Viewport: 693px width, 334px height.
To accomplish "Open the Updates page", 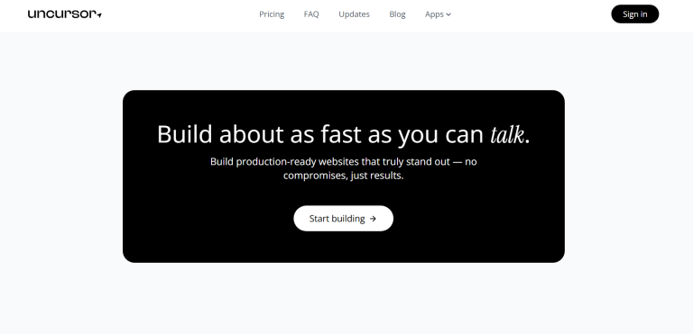I will [x=354, y=14].
